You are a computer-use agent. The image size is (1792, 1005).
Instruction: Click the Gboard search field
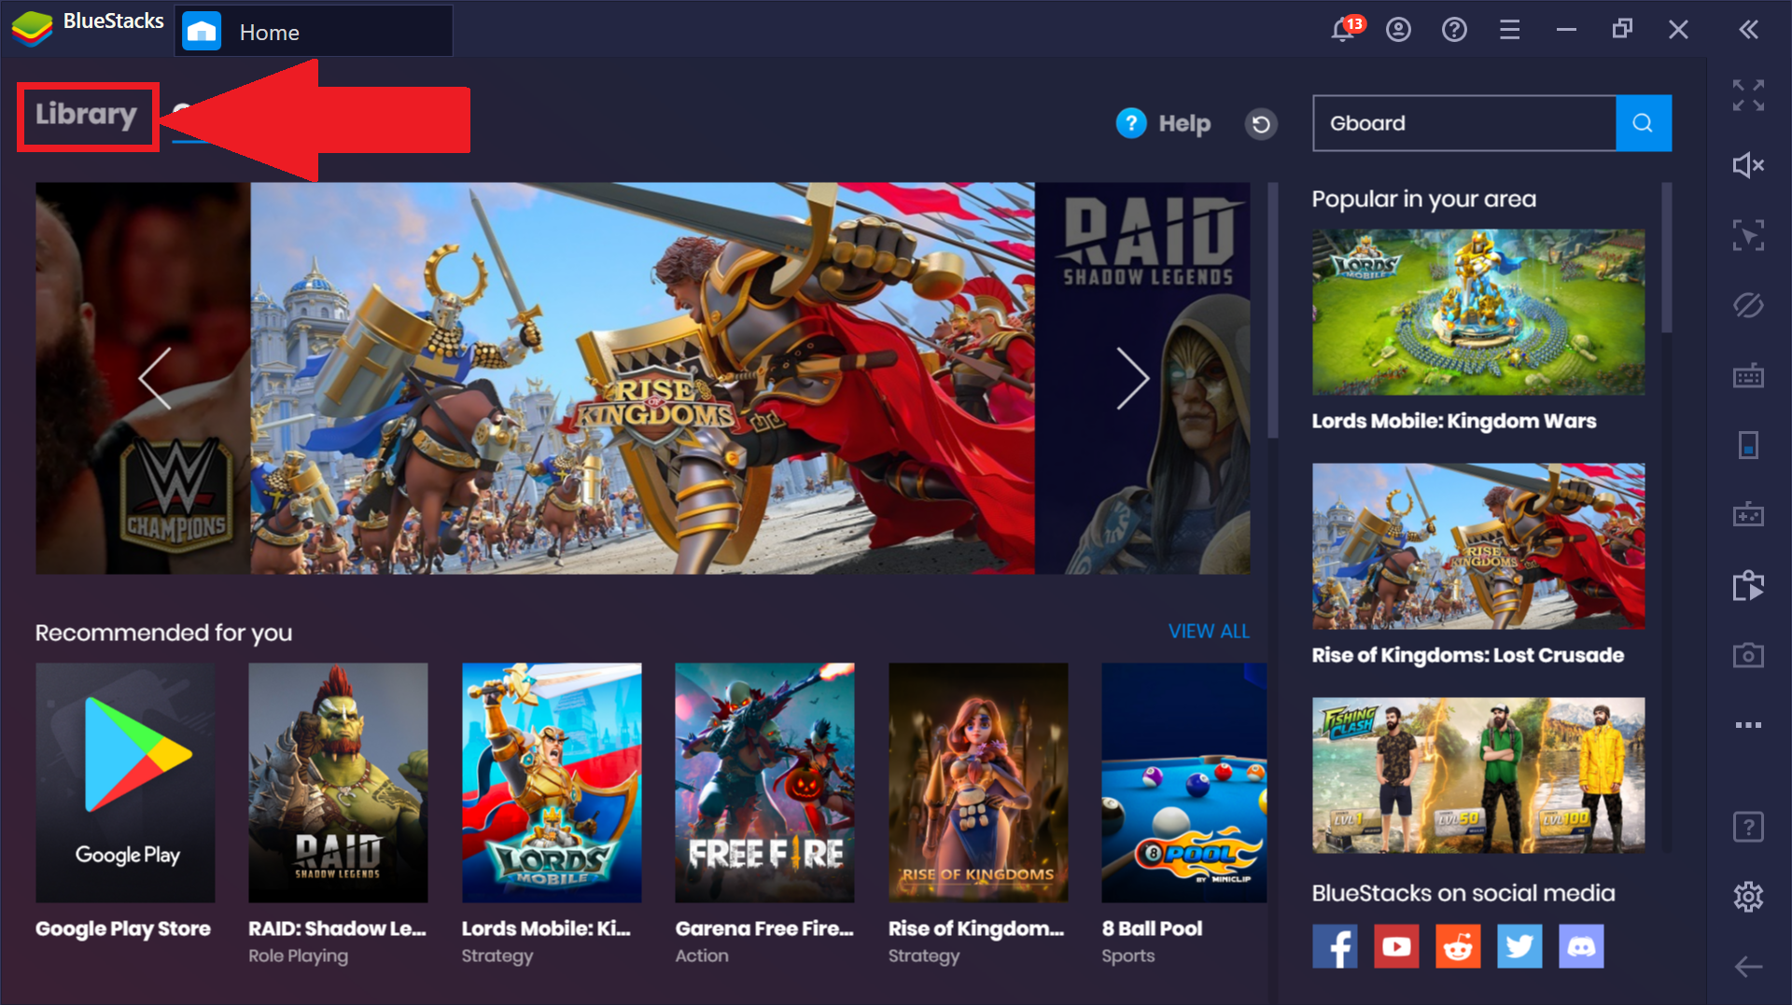(x=1463, y=123)
